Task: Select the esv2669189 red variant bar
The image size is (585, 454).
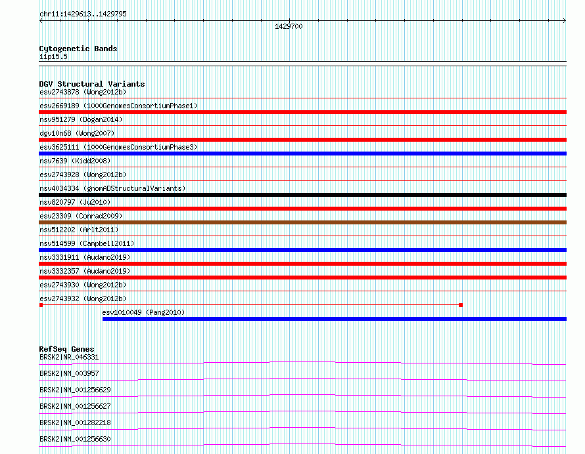Action: [302, 112]
